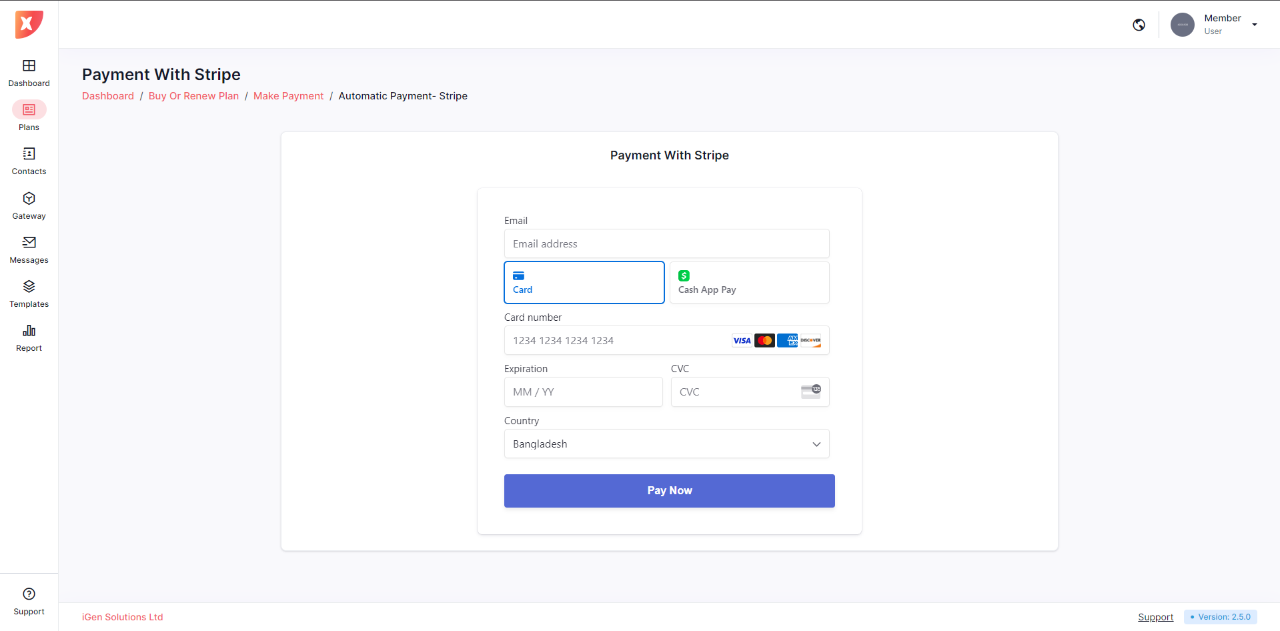Open the Dashboard sidebar icon
This screenshot has height=631, width=1280.
(29, 66)
